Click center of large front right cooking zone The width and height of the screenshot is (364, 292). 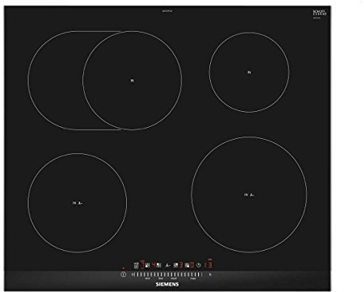coord(249,194)
